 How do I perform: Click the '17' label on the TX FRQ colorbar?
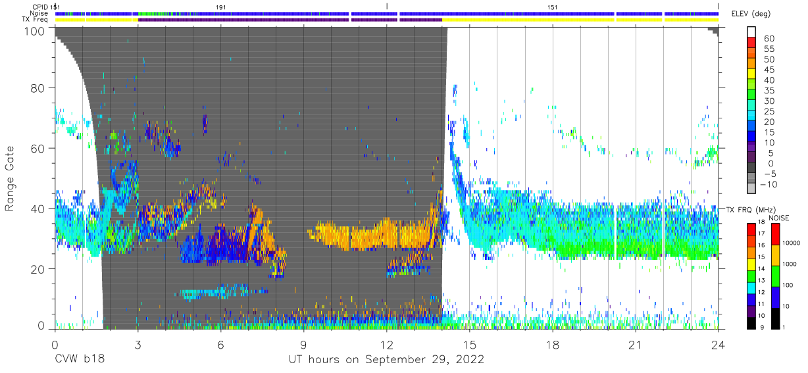[761, 234]
